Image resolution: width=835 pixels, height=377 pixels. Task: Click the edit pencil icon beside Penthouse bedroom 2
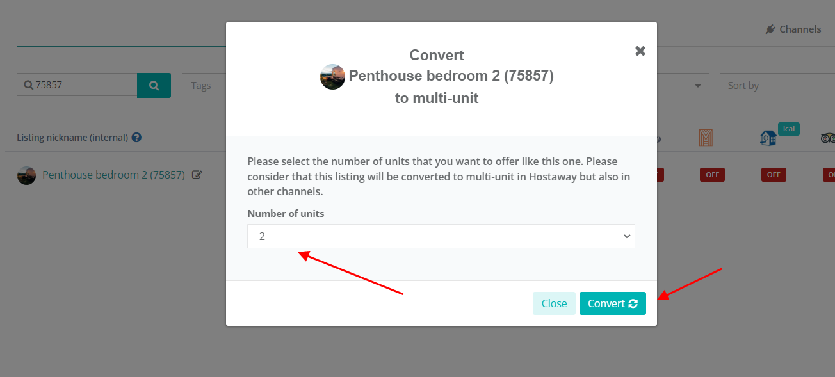[197, 175]
